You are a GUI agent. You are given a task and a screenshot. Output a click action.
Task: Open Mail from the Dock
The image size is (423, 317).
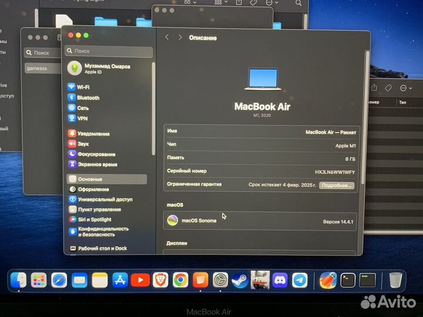pos(79,281)
